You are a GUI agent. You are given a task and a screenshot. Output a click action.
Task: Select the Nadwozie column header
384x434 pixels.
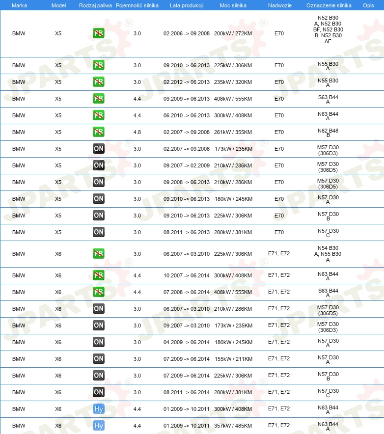(279, 5)
